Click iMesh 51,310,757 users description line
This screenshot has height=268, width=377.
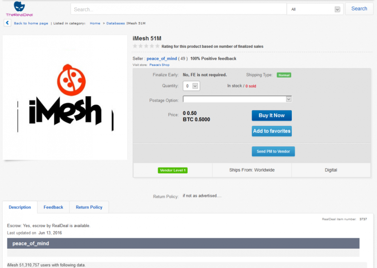point(46,265)
